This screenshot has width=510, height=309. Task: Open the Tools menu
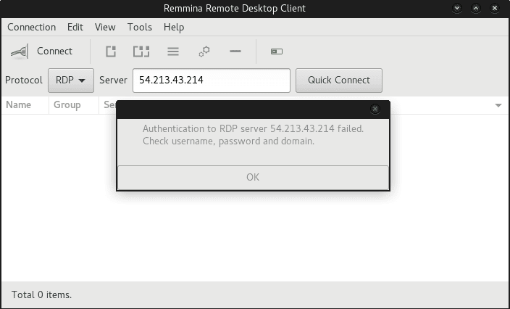(140, 27)
